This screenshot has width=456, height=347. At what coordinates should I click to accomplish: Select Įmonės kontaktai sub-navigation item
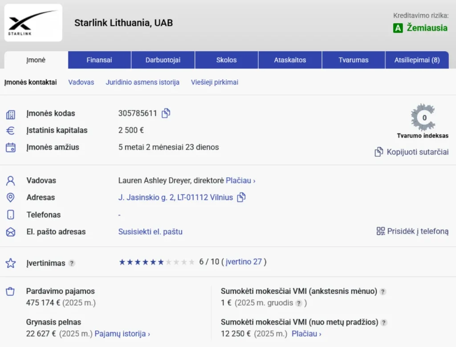[x=31, y=82]
